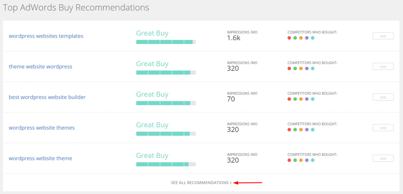Open keyword link wordpress website themes
Image resolution: width=403 pixels, height=194 pixels.
click(x=42, y=128)
